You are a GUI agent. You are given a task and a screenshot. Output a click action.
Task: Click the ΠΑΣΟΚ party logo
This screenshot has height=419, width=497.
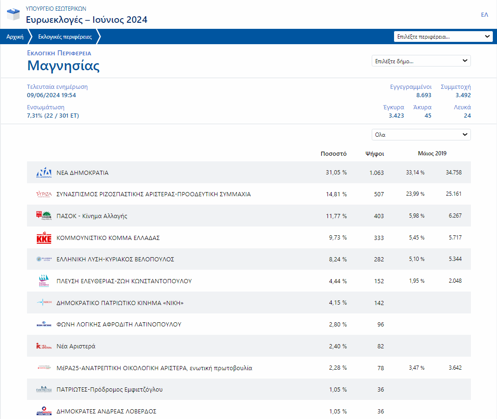click(x=44, y=215)
